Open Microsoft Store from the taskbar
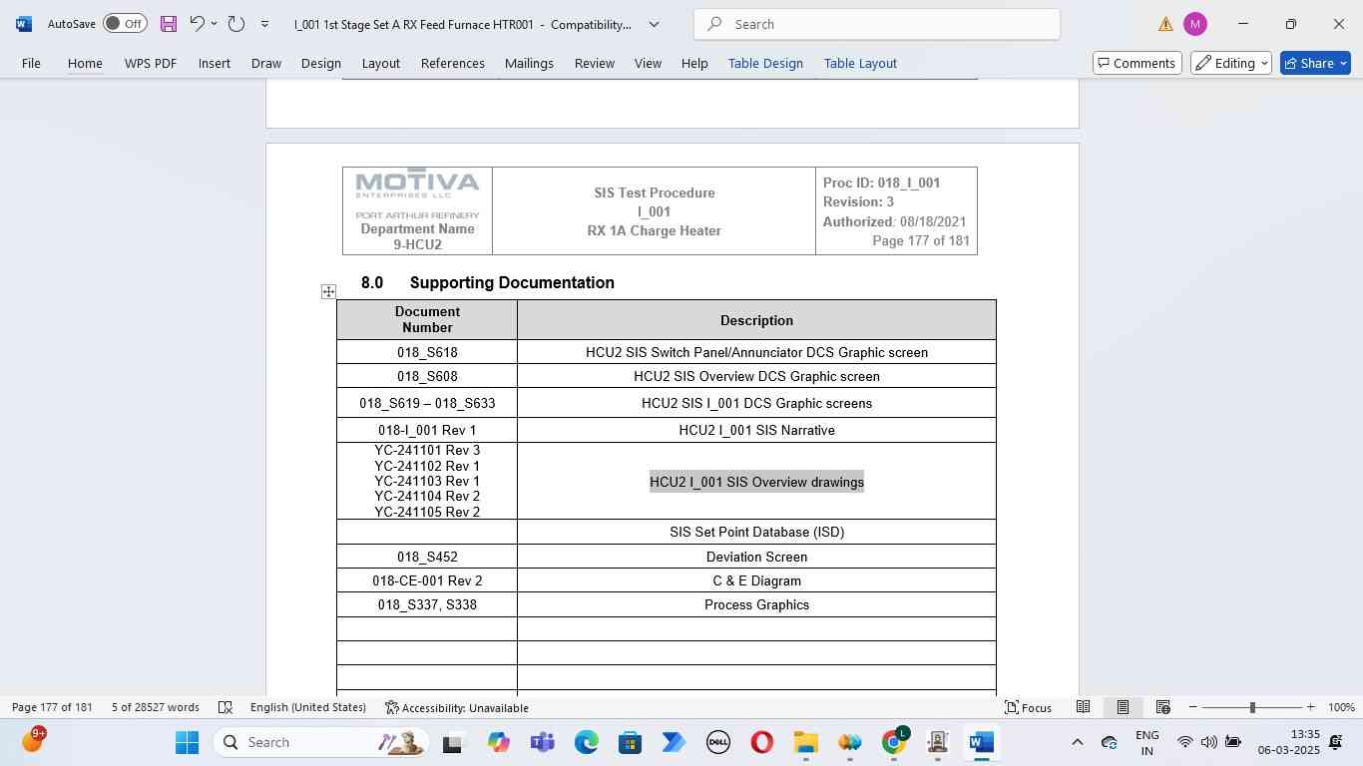 point(630,742)
